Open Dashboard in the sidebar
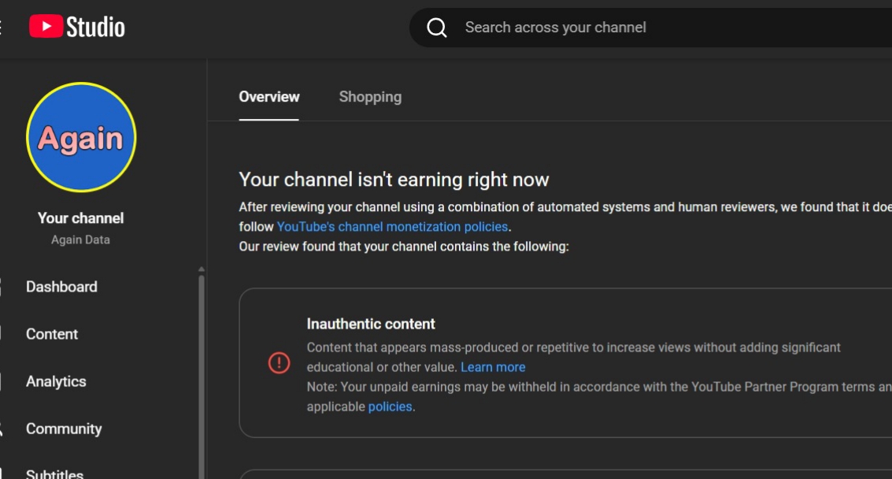The width and height of the screenshot is (892, 479). tap(61, 287)
